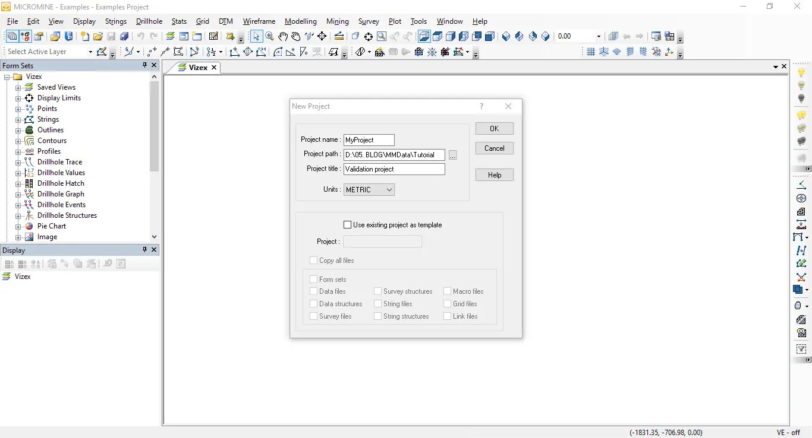Select Drillhole Structures in Form Sets tree

tap(67, 215)
